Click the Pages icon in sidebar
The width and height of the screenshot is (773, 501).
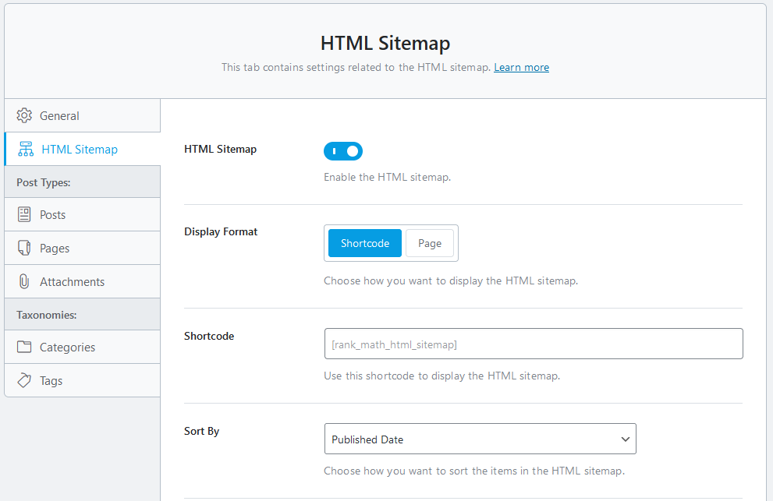click(24, 248)
